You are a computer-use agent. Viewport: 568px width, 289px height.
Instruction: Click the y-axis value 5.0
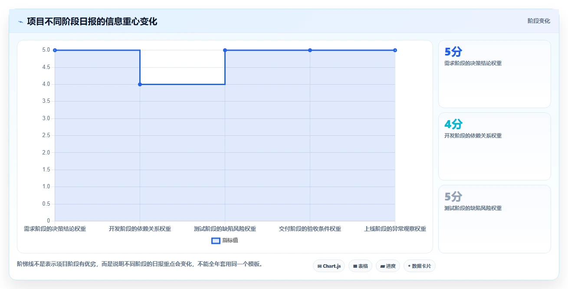click(x=46, y=50)
